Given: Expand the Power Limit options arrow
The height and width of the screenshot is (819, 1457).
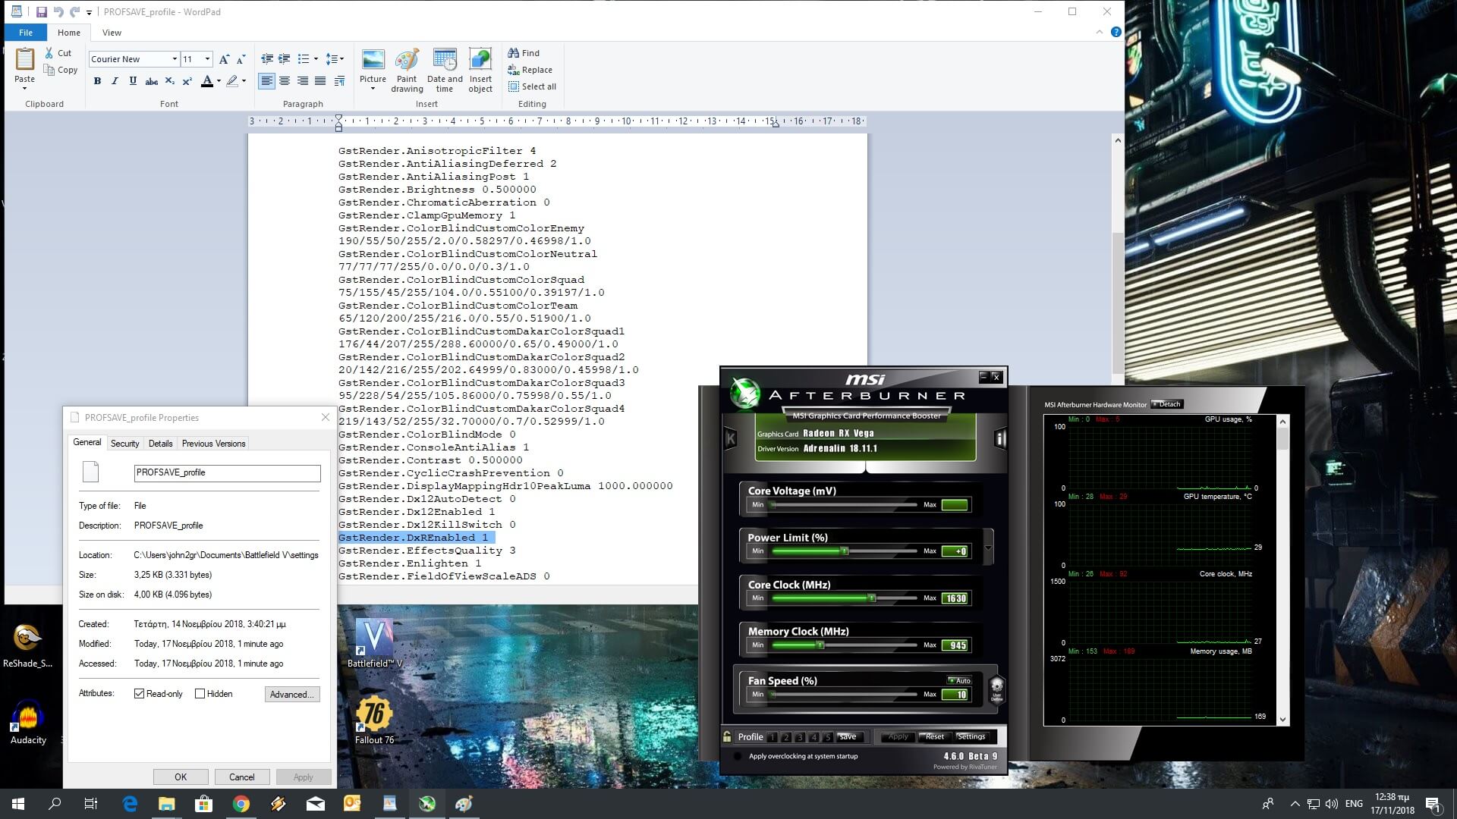Looking at the screenshot, I should point(988,548).
